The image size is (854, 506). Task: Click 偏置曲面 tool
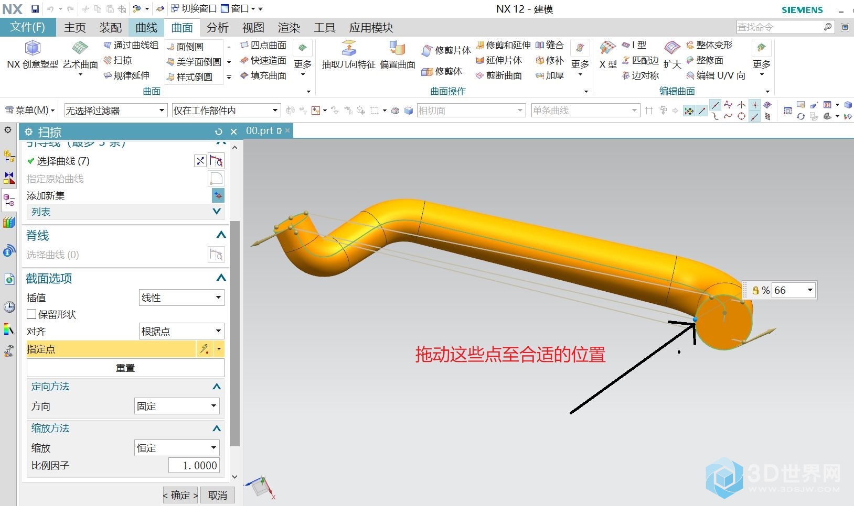coord(397,55)
